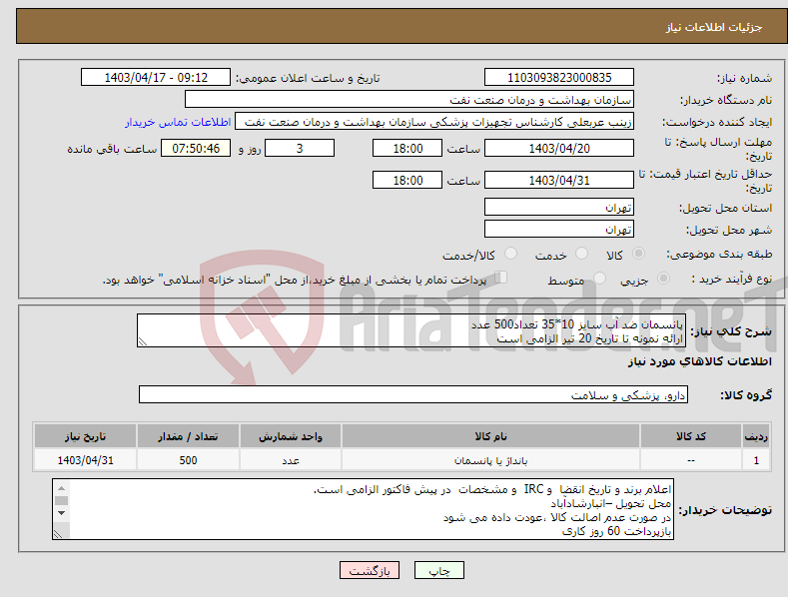This screenshot has width=788, height=597.
Task: Select the کالا radio button
Action: (x=638, y=254)
